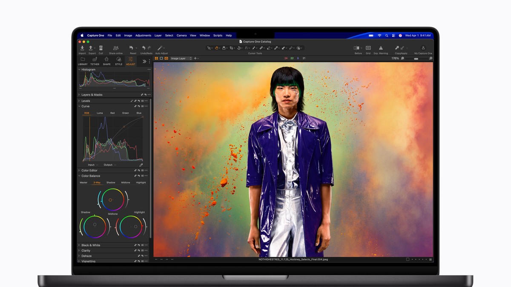
Task: Select the Import tool in the toolbar
Action: [x=82, y=48]
